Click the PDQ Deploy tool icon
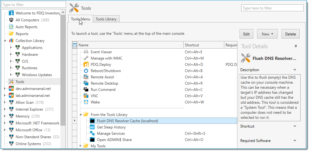This screenshot has width=310, height=152. 86,65
